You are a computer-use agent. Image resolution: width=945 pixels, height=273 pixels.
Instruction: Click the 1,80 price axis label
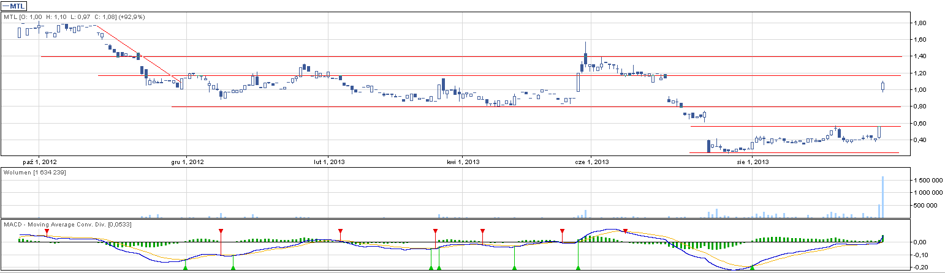coord(919,23)
